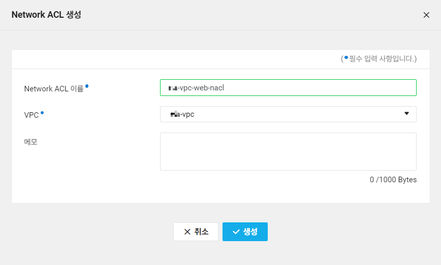This screenshot has width=441, height=265.
Task: Click the 'Network ACL 생성' title text
Action: coord(46,15)
